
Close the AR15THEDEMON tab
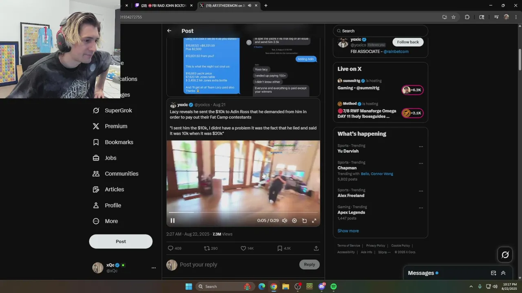tap(256, 6)
